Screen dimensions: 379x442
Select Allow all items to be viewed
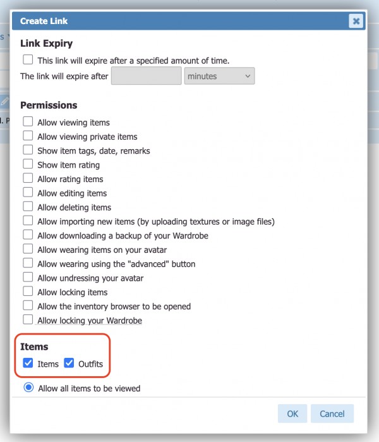click(x=28, y=388)
